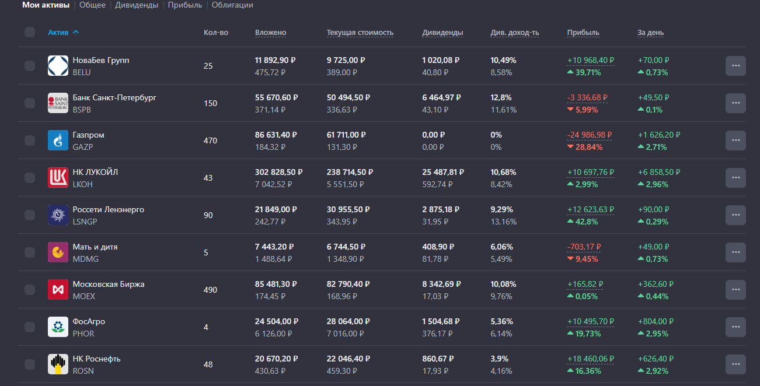This screenshot has width=760, height=386.
Task: Toggle the select-all checkbox in header
Action: click(x=30, y=32)
